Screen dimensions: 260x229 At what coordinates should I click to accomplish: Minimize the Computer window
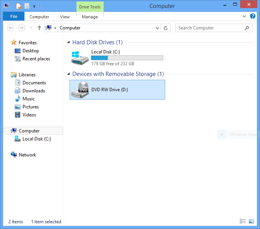(225, 5)
